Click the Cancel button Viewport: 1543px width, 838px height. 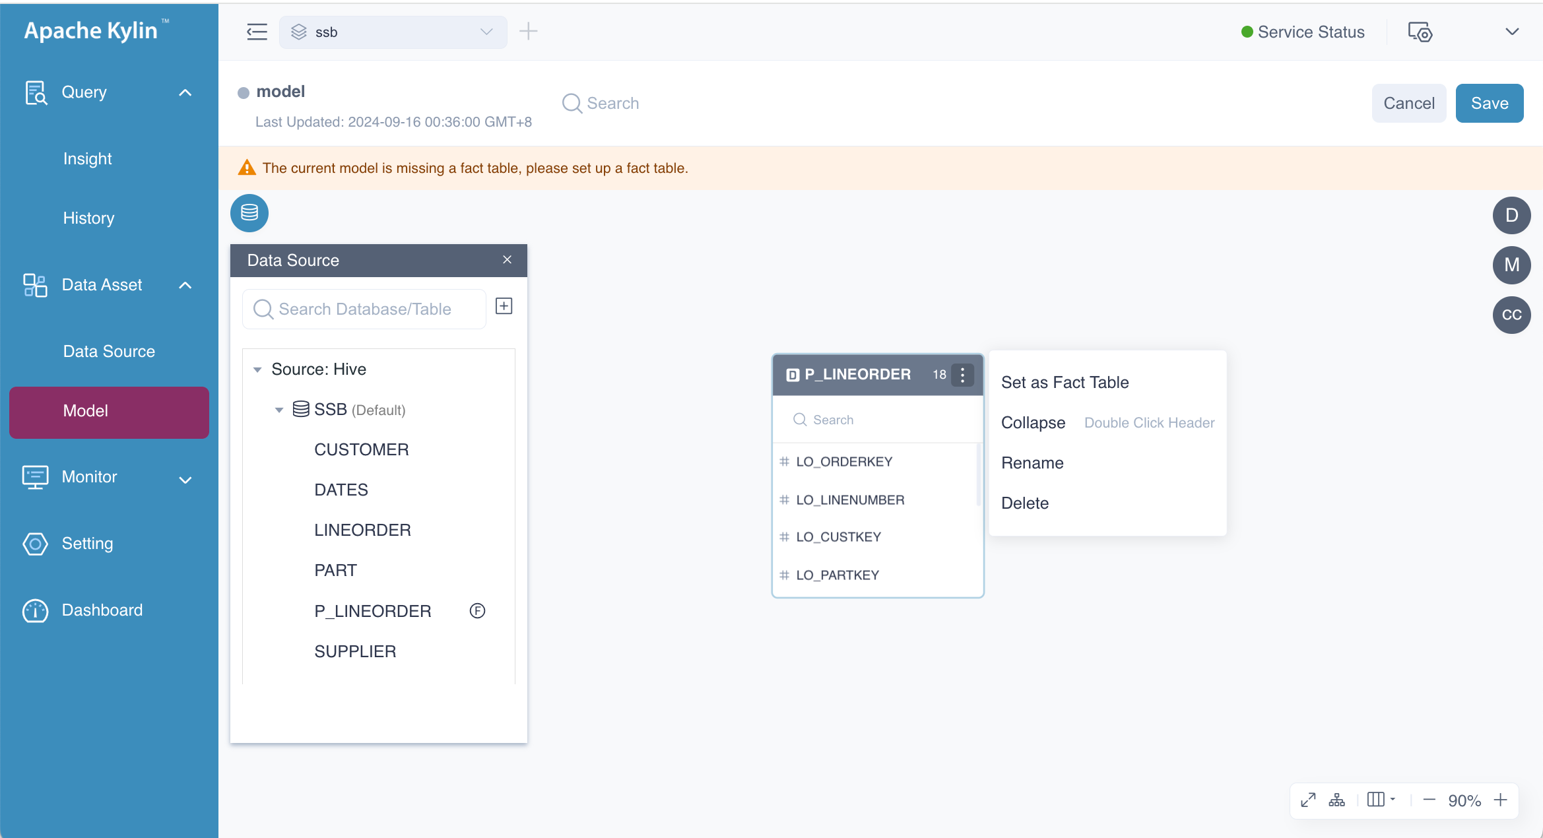[1408, 103]
